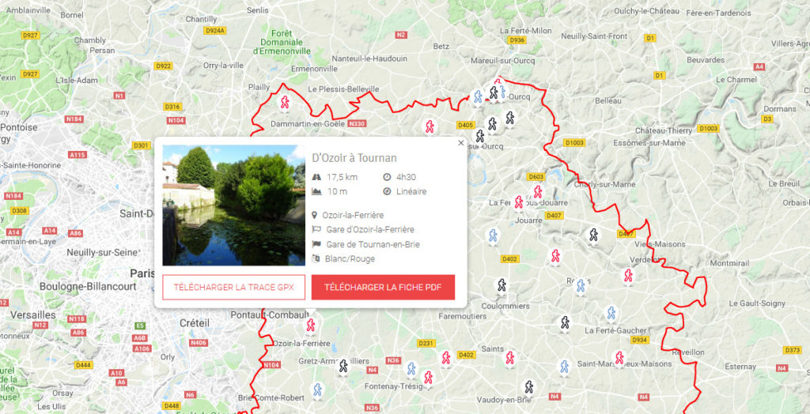This screenshot has height=414, width=810.
Task: Click the pond photo thumbnail in popup
Action: coord(233,205)
